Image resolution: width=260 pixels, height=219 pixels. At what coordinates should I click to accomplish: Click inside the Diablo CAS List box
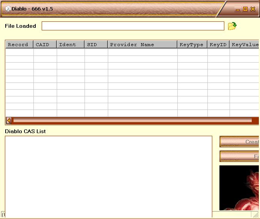tap(109, 177)
